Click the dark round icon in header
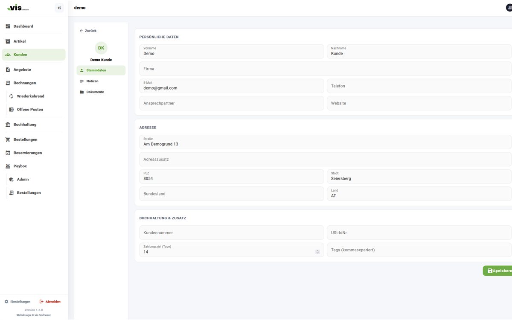 pos(509,8)
